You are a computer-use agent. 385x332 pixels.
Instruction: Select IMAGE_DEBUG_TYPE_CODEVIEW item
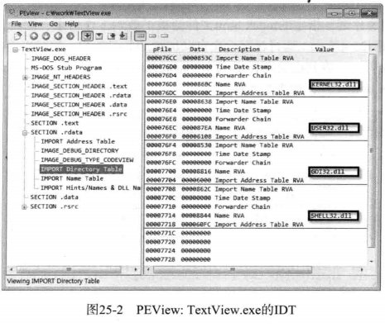coord(87,160)
